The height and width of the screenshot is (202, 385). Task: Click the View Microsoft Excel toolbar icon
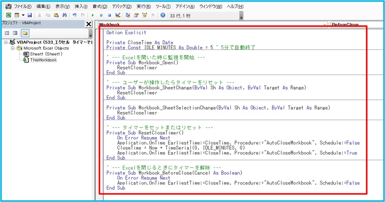click(8, 15)
